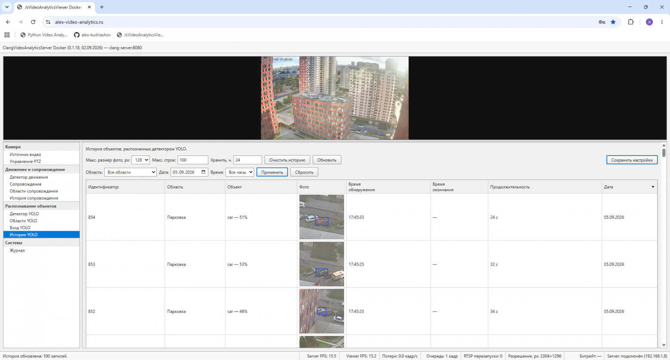Image resolution: width=670 pixels, height=360 pixels.
Task: Click the Обновить button
Action: point(327,160)
